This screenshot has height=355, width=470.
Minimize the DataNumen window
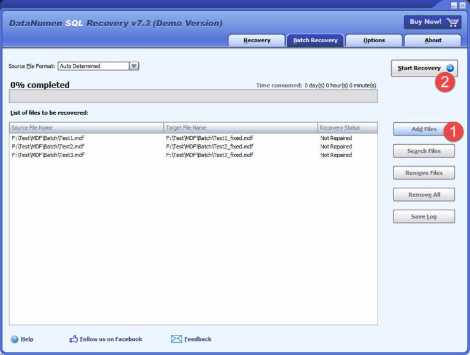point(454,5)
